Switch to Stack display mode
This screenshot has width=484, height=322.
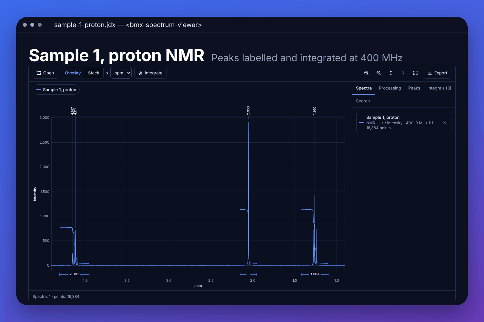click(x=94, y=73)
